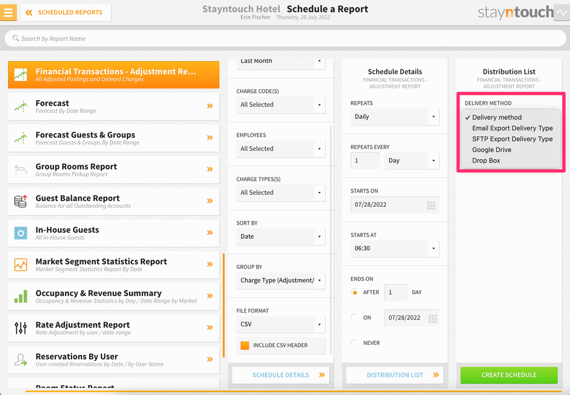
Task: Click the chevron on Rate Adjustment Report
Action: coord(210,328)
